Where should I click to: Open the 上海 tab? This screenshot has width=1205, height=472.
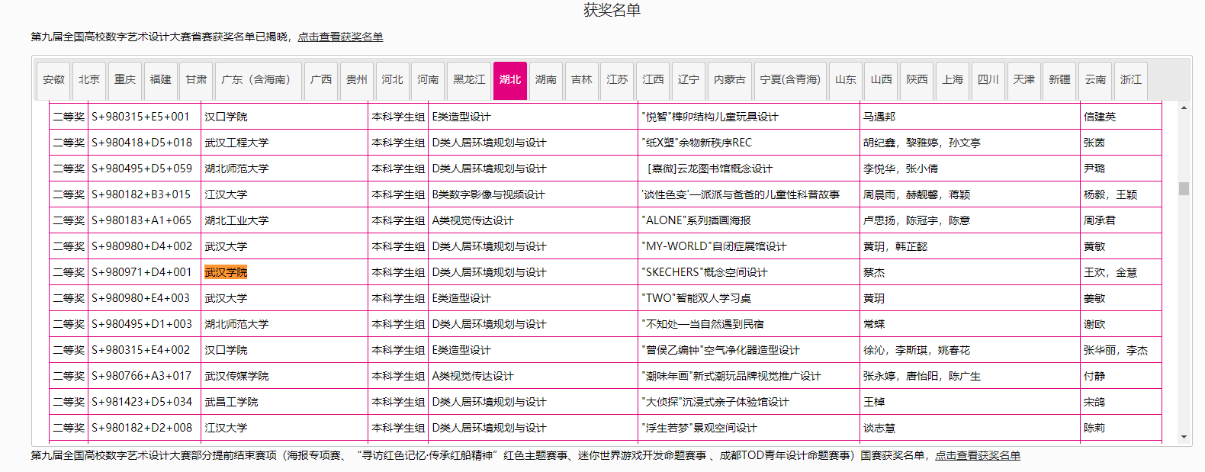(x=953, y=80)
